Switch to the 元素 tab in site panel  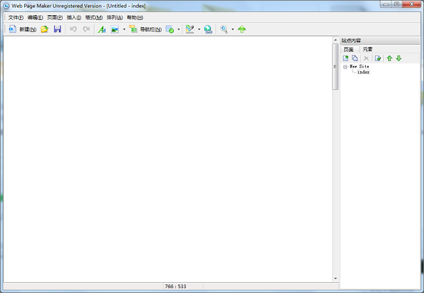click(368, 50)
